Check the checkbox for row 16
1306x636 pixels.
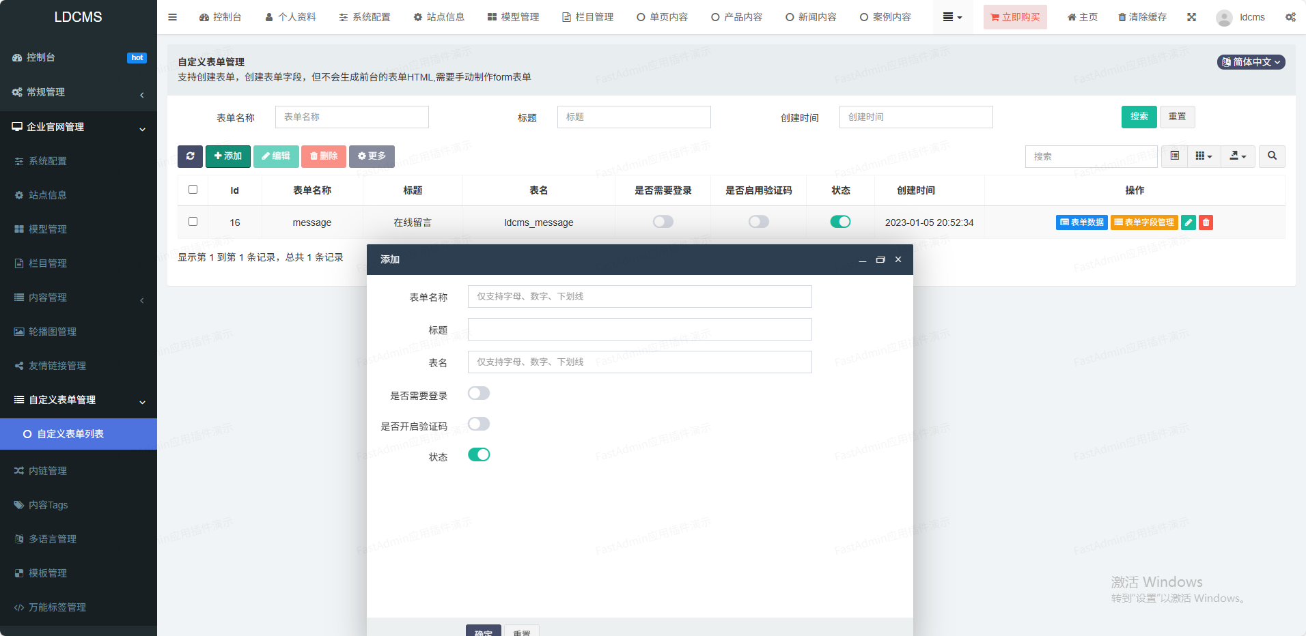pyautogui.click(x=193, y=222)
